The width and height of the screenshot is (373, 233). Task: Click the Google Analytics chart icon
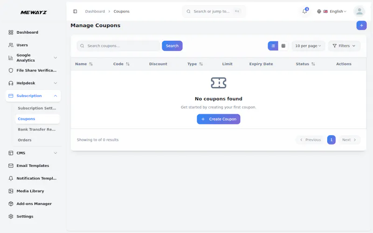coord(11,58)
